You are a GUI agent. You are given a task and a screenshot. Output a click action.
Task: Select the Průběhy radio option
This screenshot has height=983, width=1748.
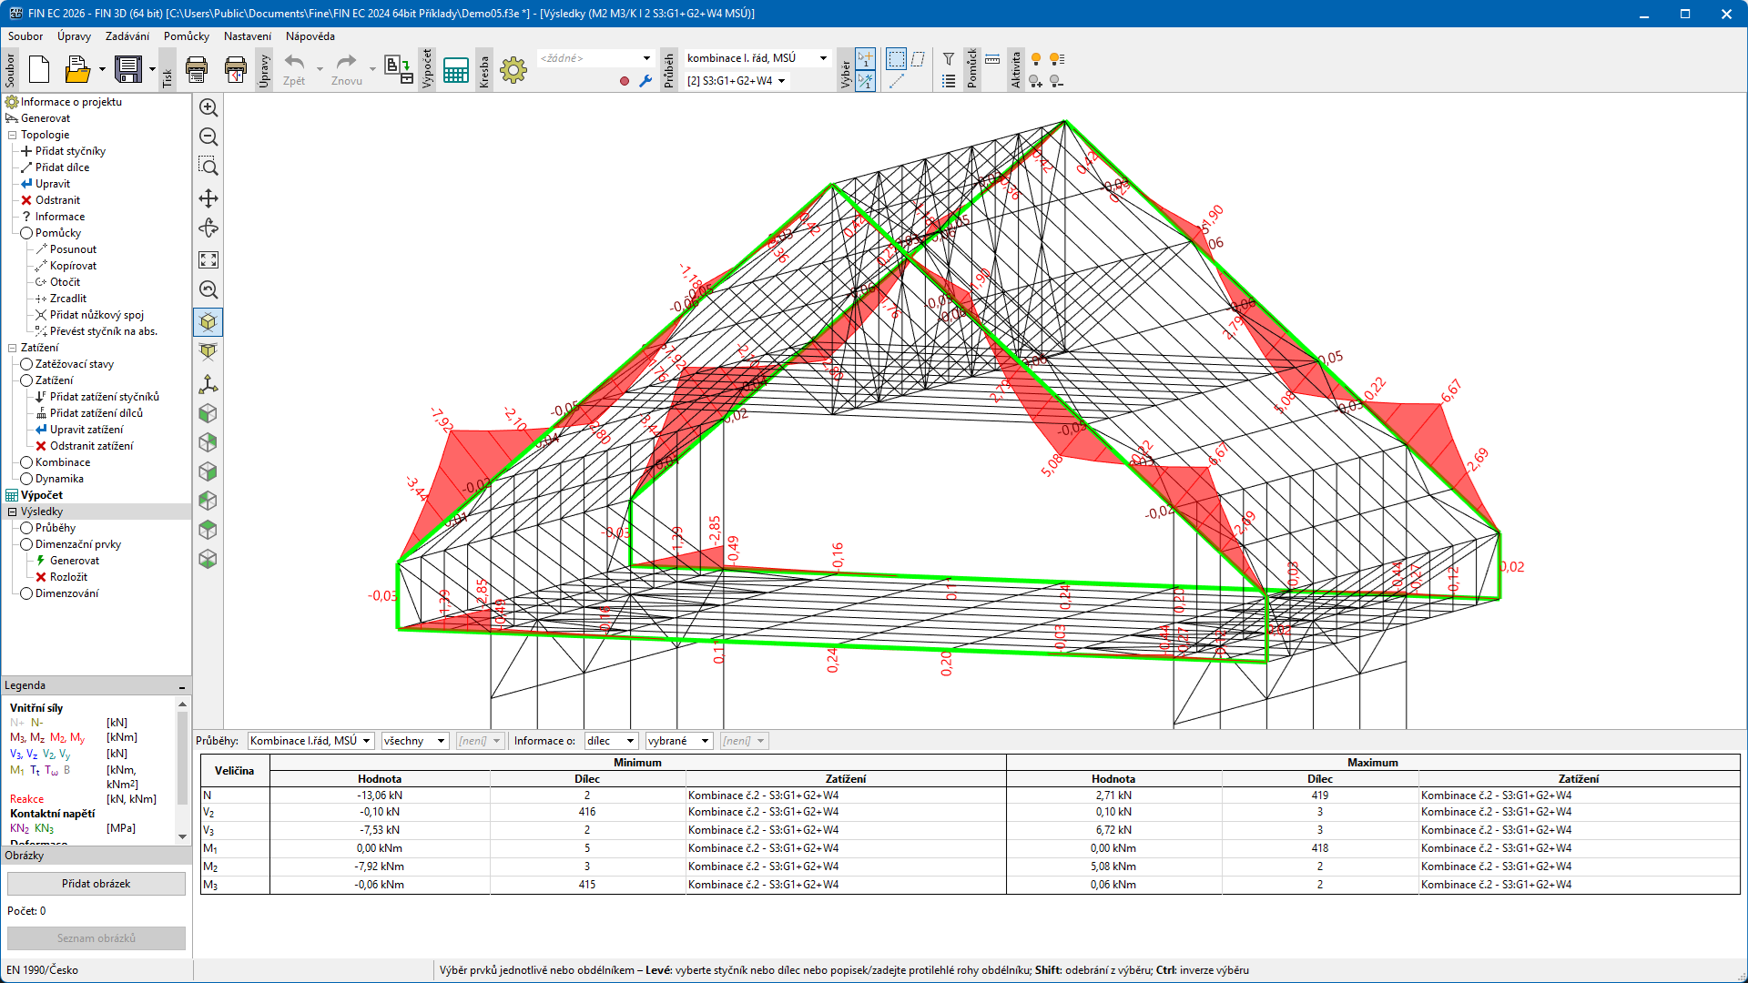(26, 528)
